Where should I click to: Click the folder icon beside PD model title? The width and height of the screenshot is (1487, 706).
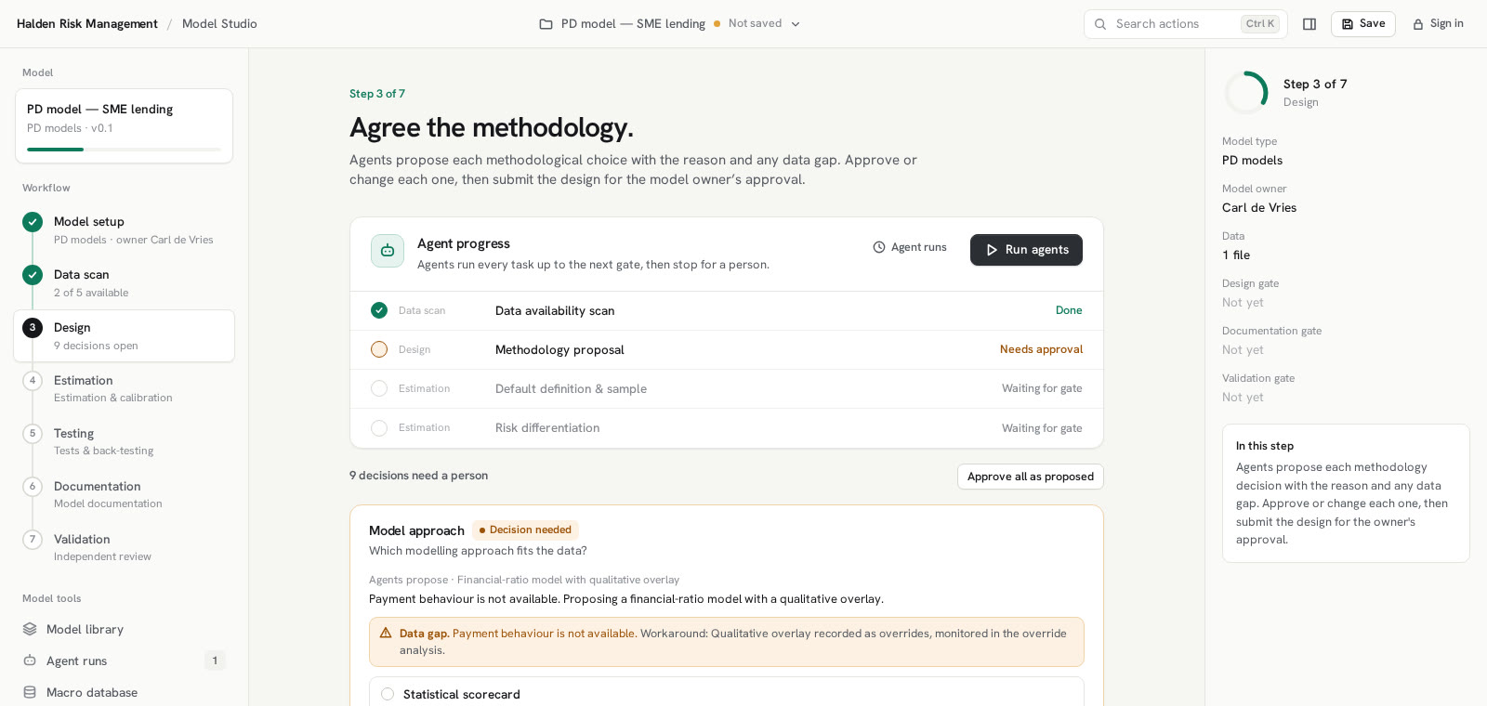coord(546,24)
